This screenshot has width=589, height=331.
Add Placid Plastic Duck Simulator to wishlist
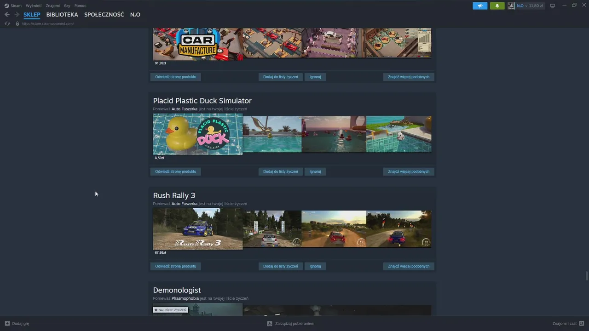coord(280,171)
